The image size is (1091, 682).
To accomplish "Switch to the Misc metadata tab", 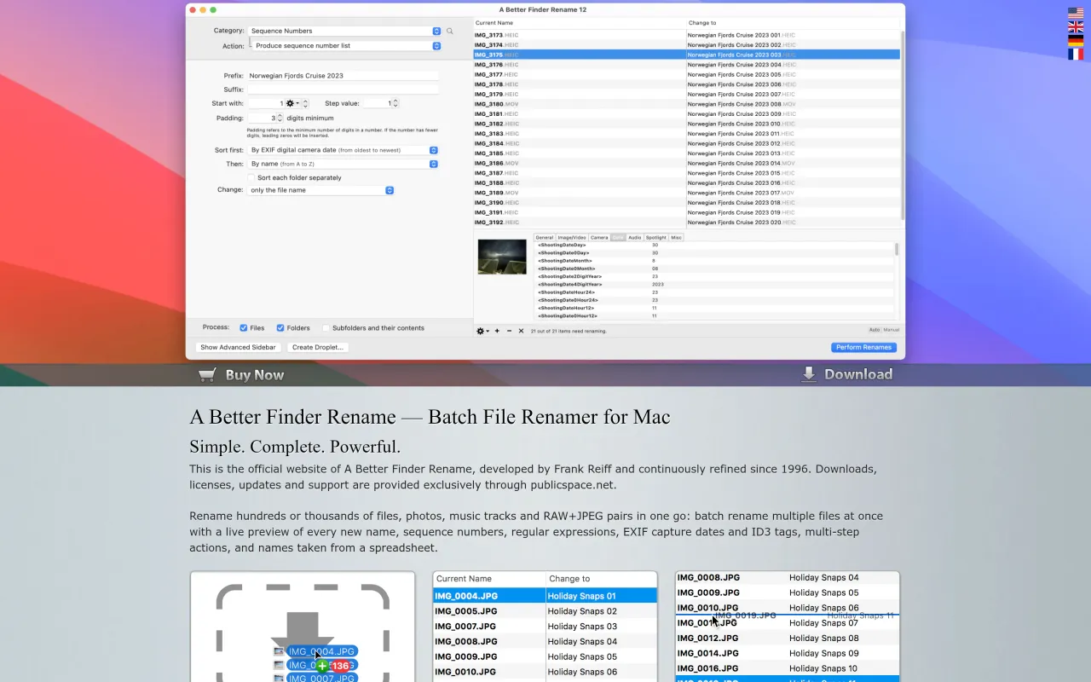I will pyautogui.click(x=676, y=238).
